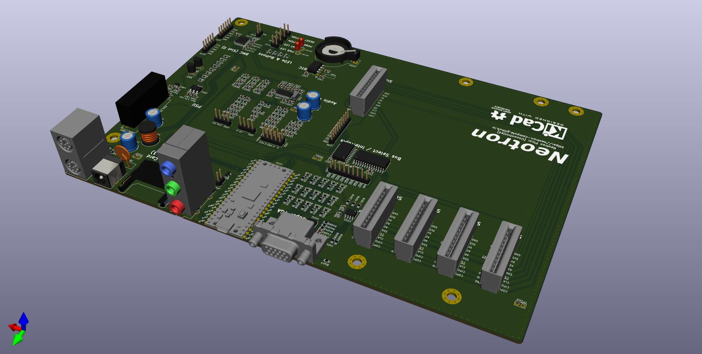Click the mounting hole below the VGA connector
The height and width of the screenshot is (354, 702).
pos(357,262)
